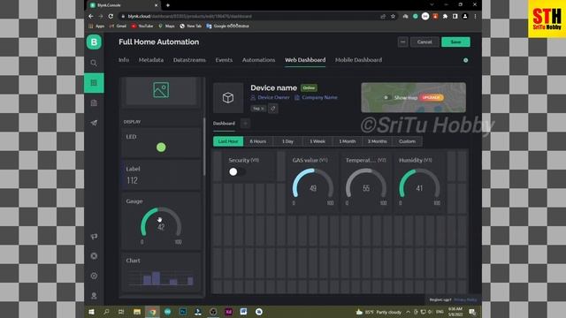Remove the Tag chip with its x
This screenshot has height=318, width=566.
(263, 108)
